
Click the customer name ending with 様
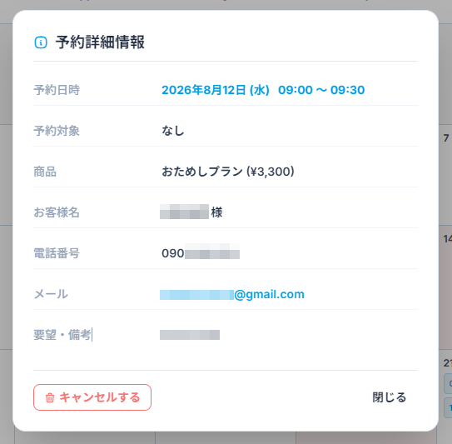tap(191, 212)
